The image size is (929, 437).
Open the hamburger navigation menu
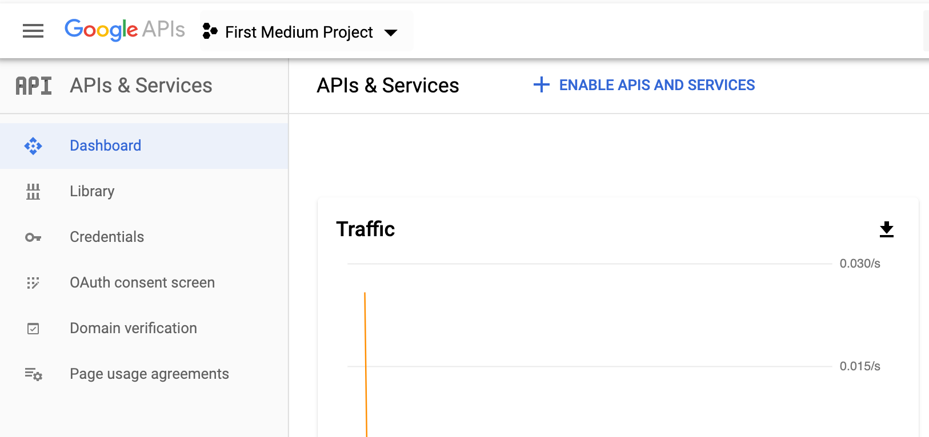[33, 31]
